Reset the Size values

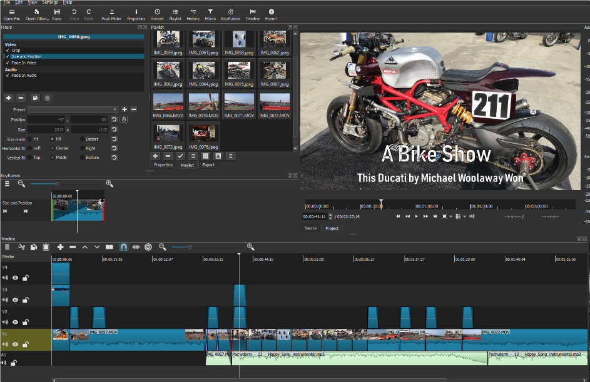tap(114, 129)
